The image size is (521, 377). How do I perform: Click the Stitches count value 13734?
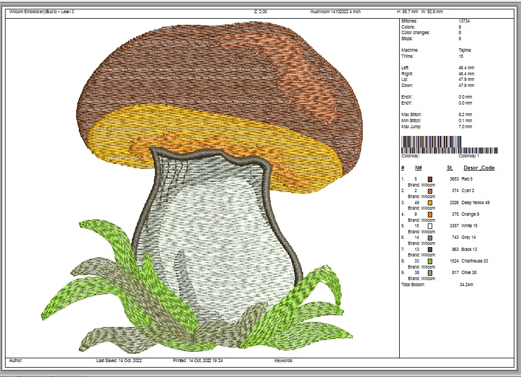click(x=465, y=21)
